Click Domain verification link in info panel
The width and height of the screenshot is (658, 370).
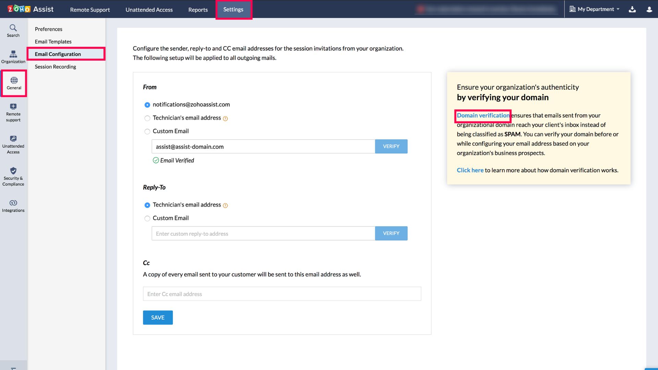(x=483, y=115)
